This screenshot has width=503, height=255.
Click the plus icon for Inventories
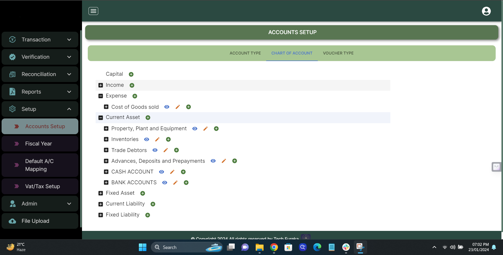168,139
